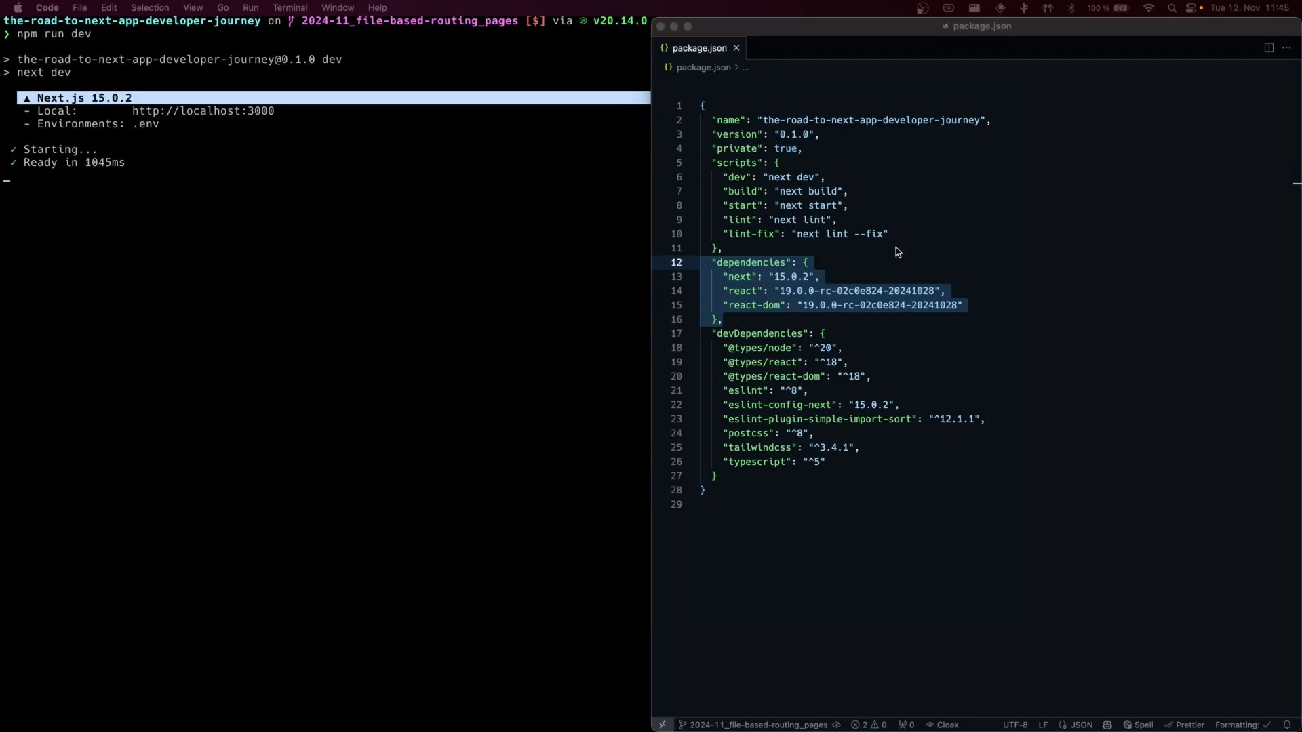Click the synchronize changes cloud icon
The height and width of the screenshot is (732, 1302).
tap(837, 725)
